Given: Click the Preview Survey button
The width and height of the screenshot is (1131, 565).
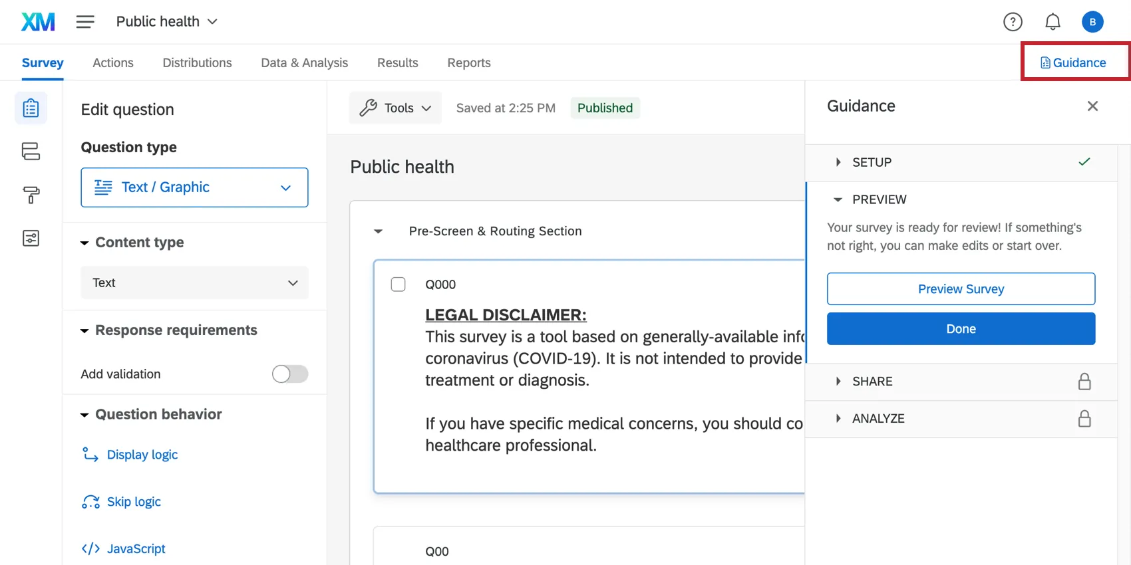Looking at the screenshot, I should [961, 289].
